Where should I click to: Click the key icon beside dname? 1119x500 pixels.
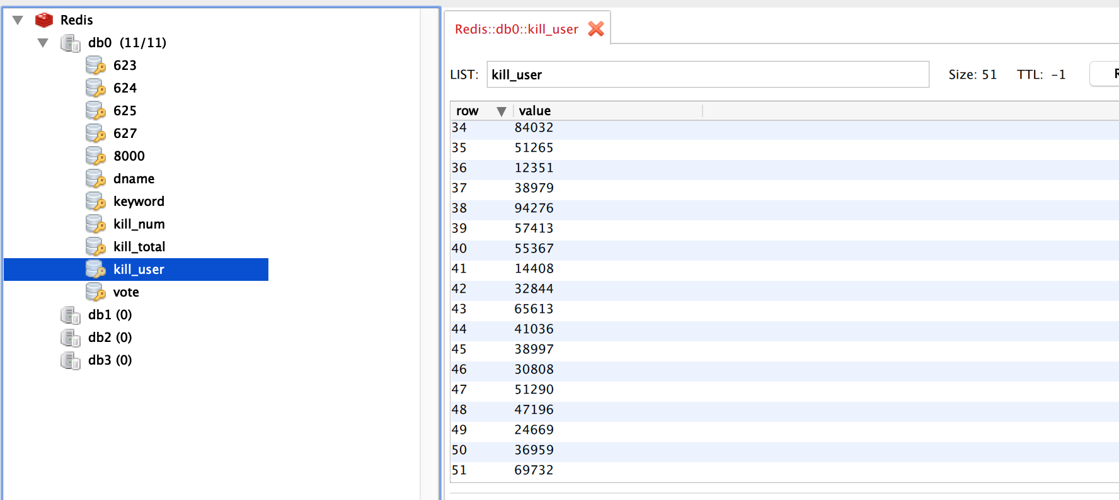pos(95,179)
